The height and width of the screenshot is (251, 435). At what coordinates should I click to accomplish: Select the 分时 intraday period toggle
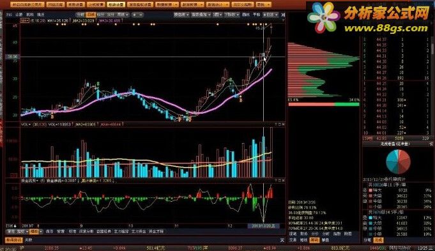click(x=80, y=15)
